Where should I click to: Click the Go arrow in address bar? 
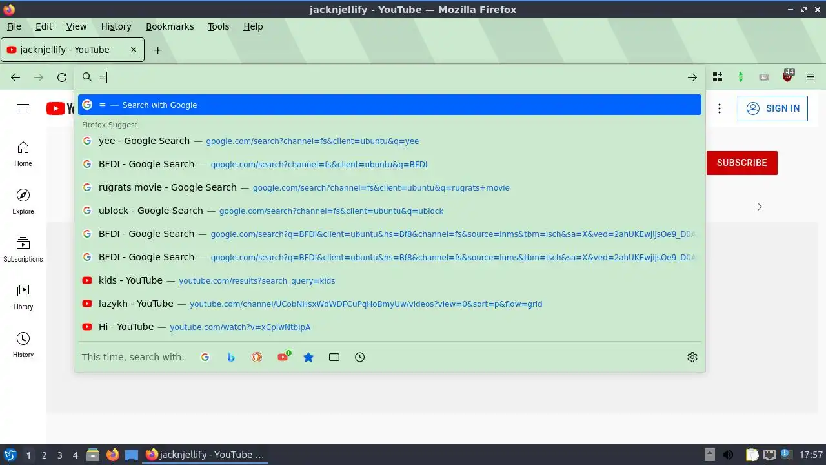coord(692,77)
